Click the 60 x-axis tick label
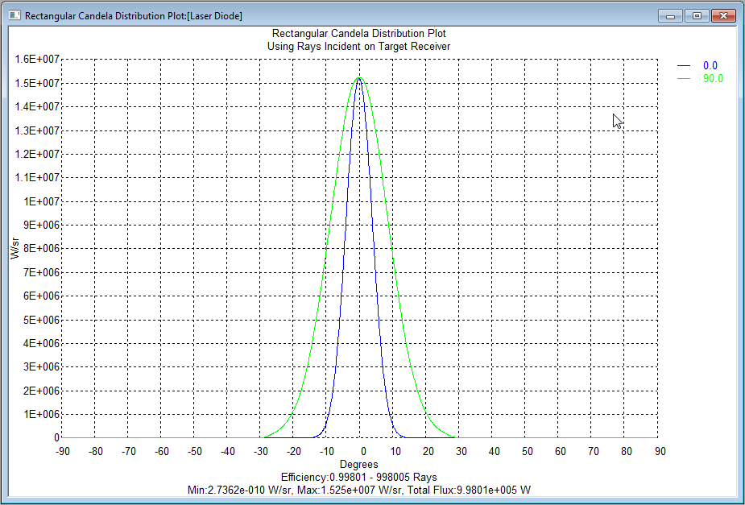 (561, 451)
